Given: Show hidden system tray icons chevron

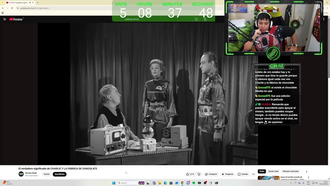Looking at the screenshot, I should 291,183.
